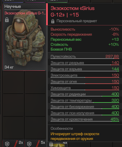Open the tab with the purple underline

[35, 1]
